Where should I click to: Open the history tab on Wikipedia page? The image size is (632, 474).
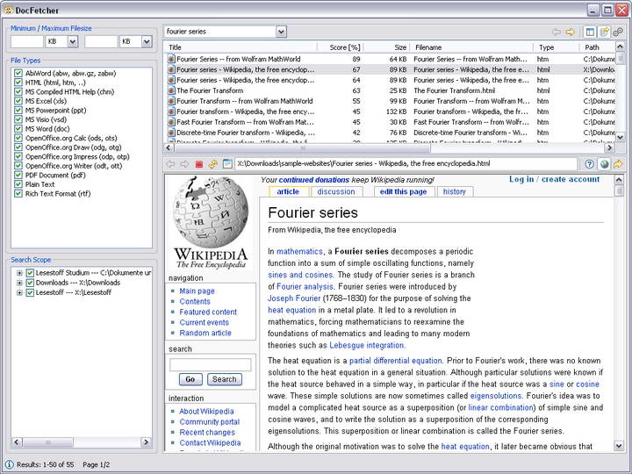[x=454, y=191]
